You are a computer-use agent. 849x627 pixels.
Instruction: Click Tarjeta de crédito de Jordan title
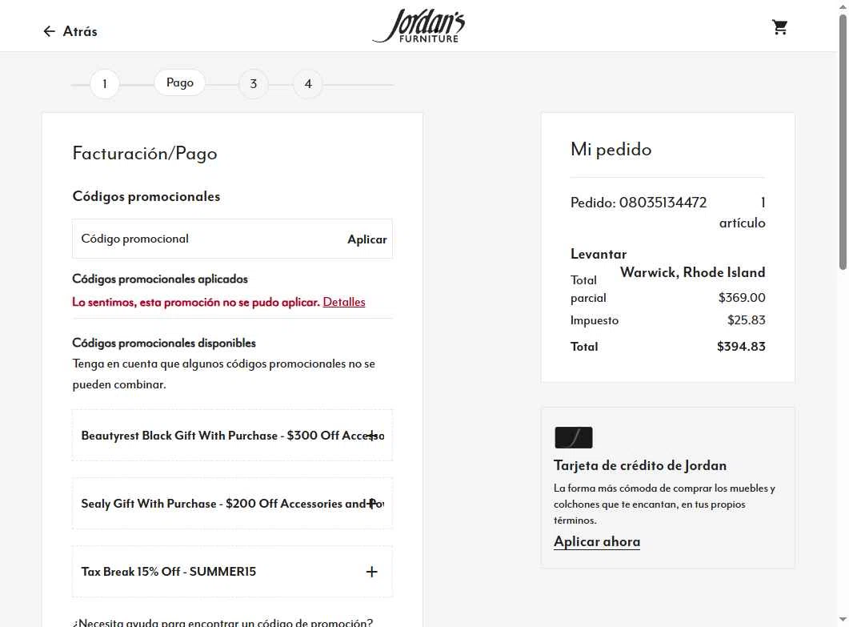640,465
